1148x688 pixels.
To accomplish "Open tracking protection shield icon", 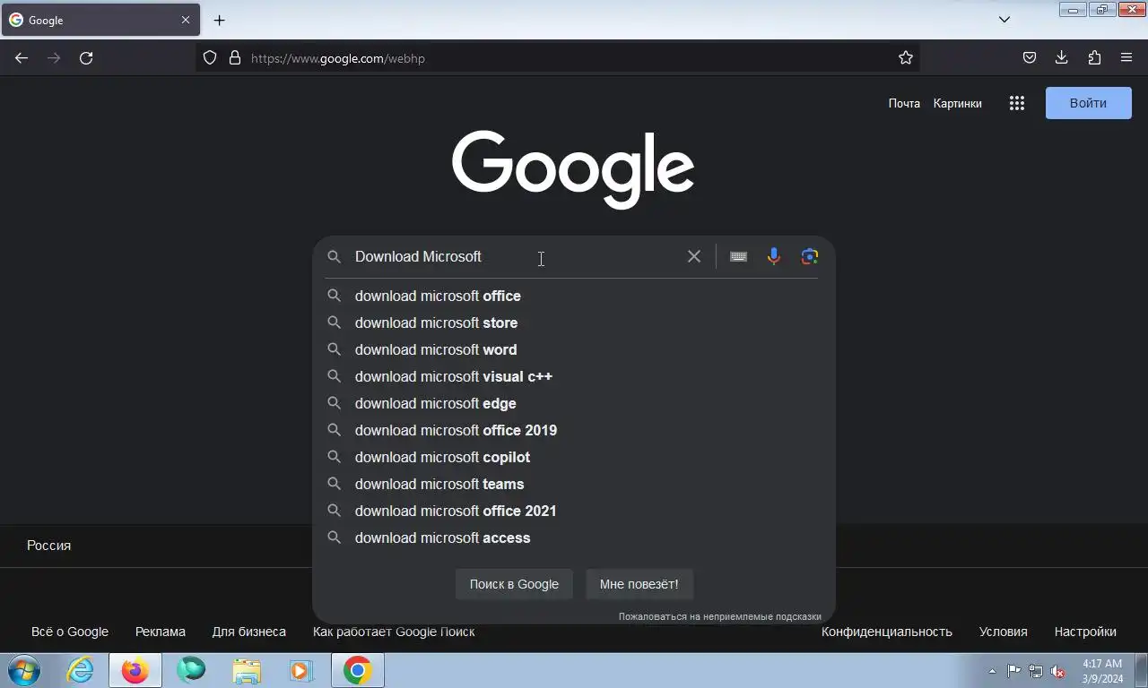I will [x=210, y=58].
